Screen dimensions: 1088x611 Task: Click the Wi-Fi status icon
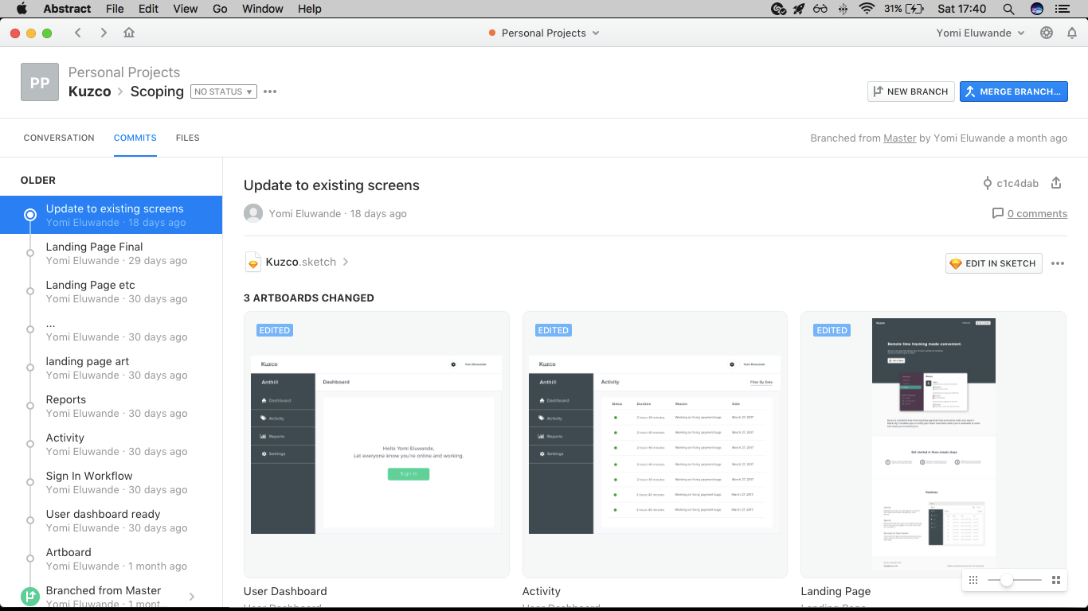click(867, 9)
